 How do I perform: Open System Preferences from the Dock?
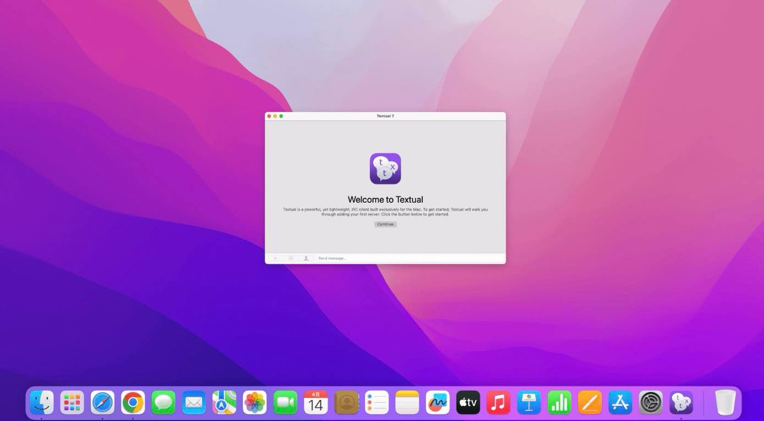coord(651,402)
